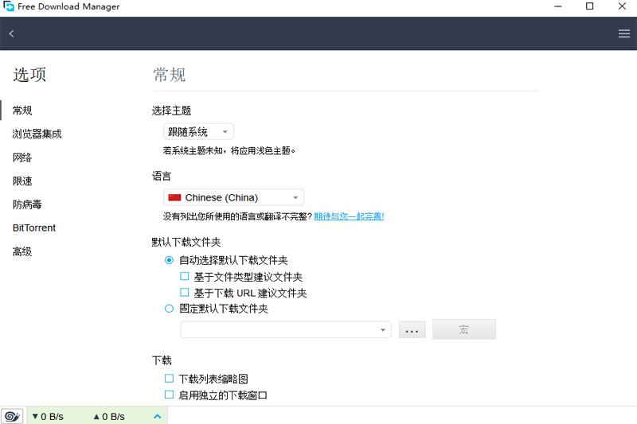
Task: Click the Free Download Manager logo icon
Action: (9, 6)
